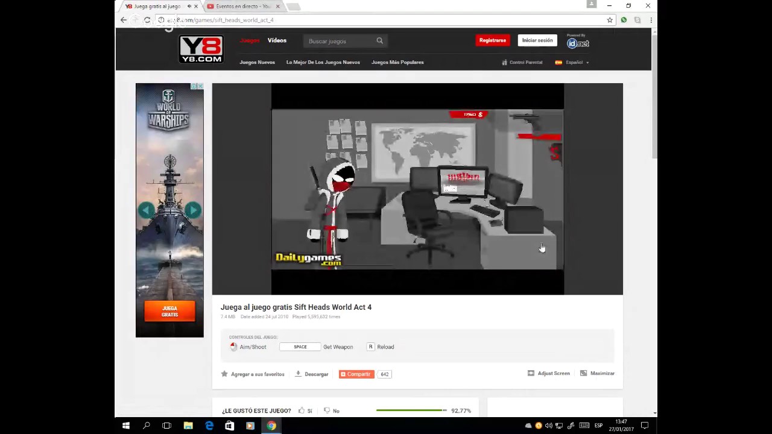Click the Compartir share button
Image resolution: width=772 pixels, height=434 pixels.
point(356,374)
